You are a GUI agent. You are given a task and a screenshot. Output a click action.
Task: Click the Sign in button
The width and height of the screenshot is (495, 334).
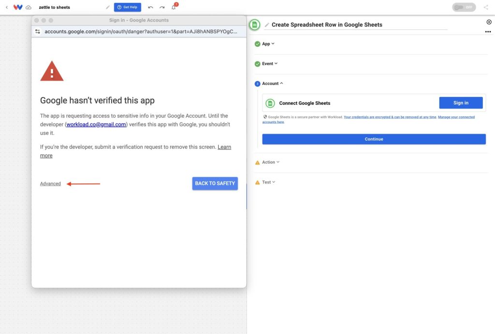click(461, 103)
